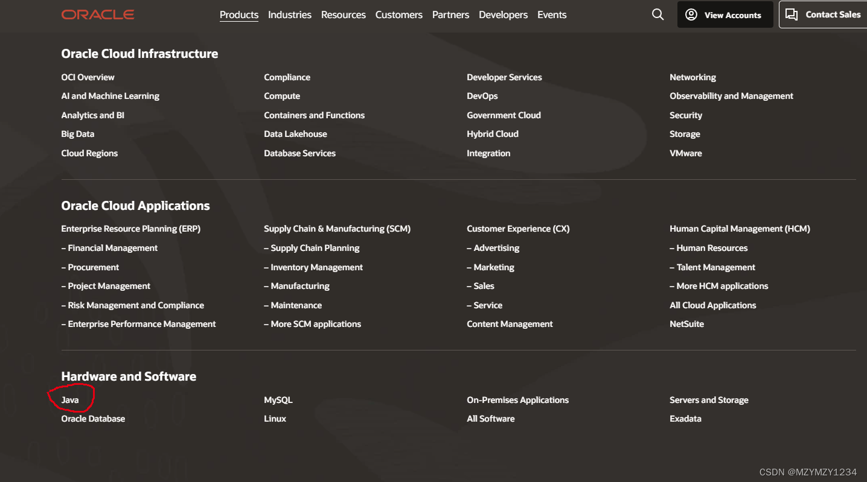Select Hybrid Cloud
The image size is (867, 482).
pos(493,134)
